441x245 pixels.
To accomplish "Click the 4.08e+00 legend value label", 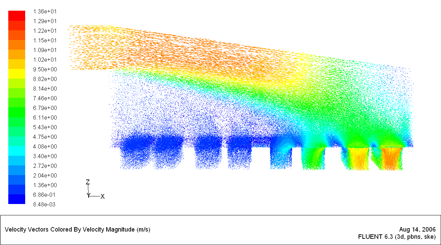I will click(44, 146).
